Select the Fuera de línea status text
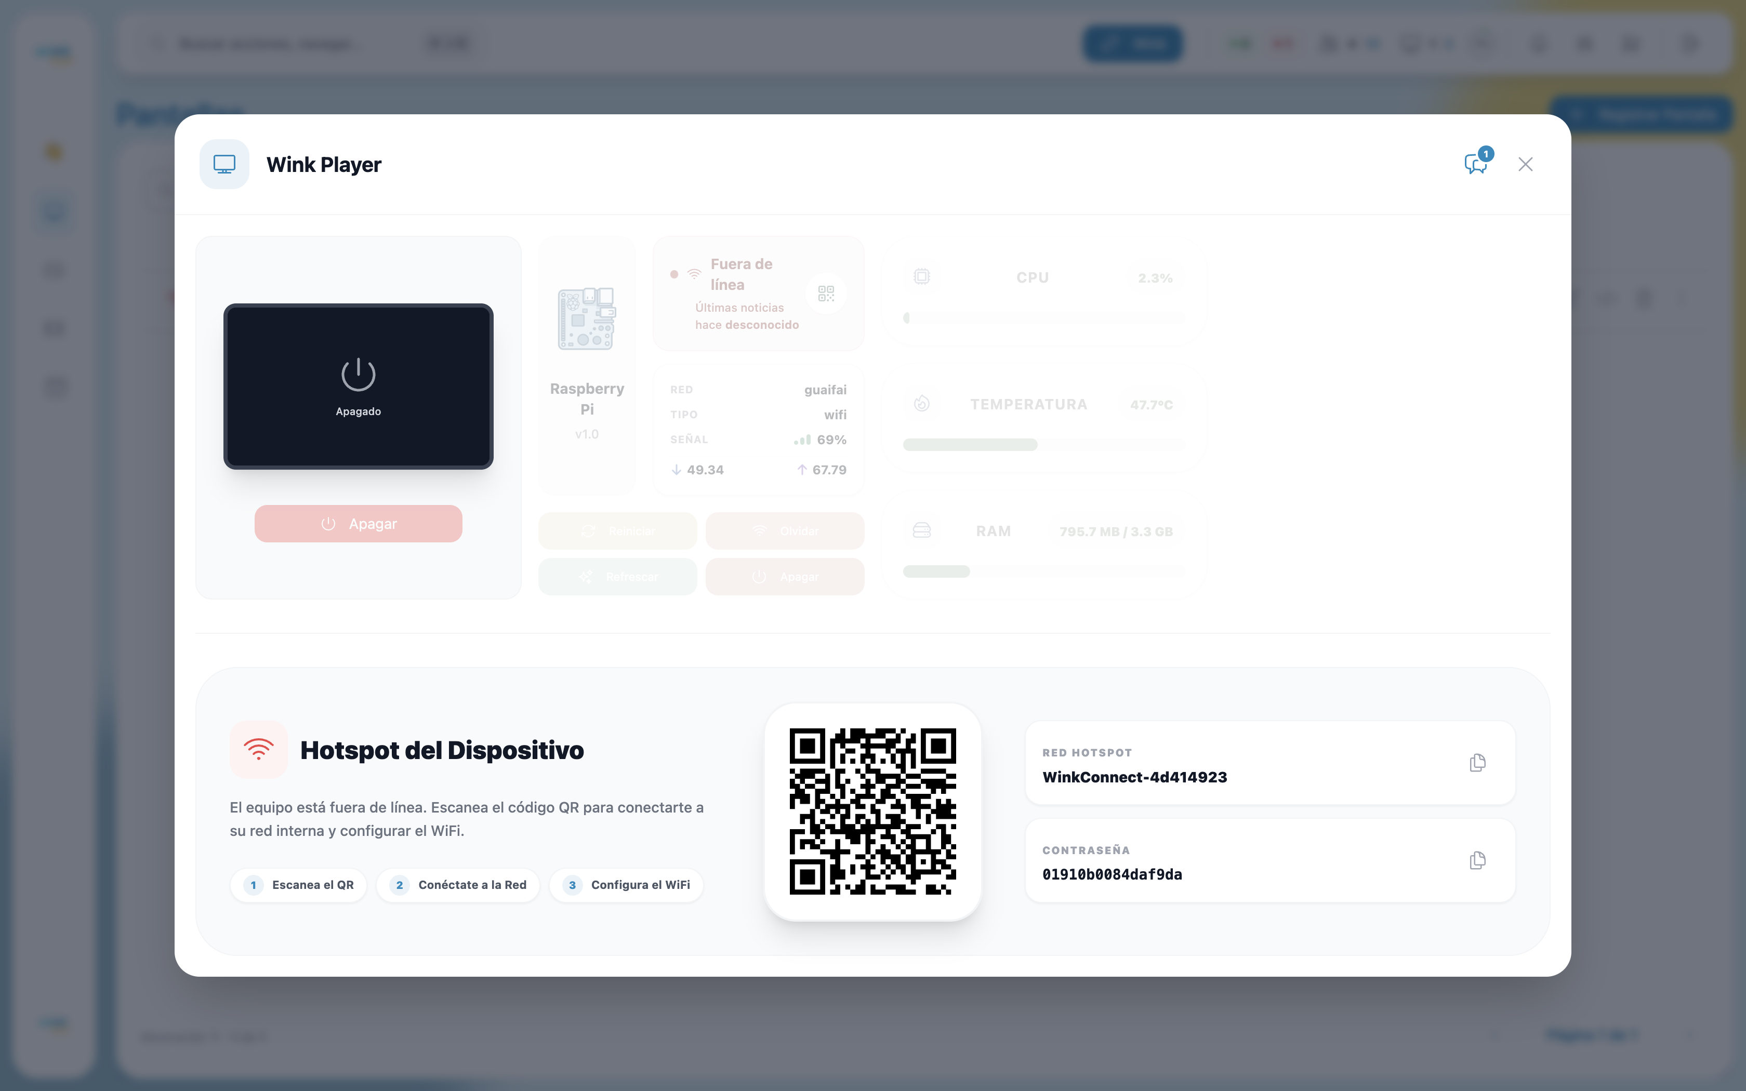Viewport: 1746px width, 1091px height. pyautogui.click(x=742, y=274)
